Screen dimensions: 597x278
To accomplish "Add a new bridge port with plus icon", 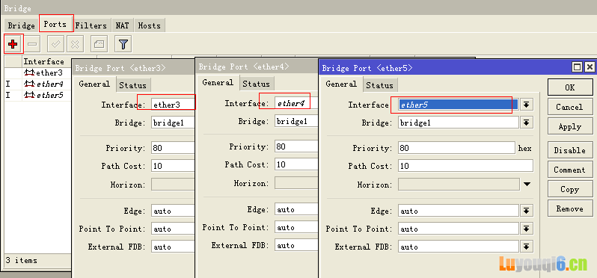I will click(13, 44).
